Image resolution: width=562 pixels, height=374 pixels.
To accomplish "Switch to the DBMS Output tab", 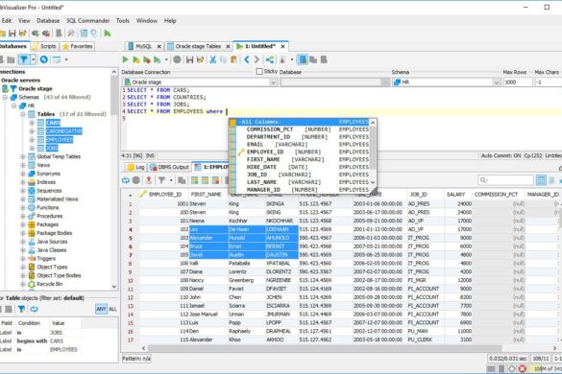I will pos(169,167).
